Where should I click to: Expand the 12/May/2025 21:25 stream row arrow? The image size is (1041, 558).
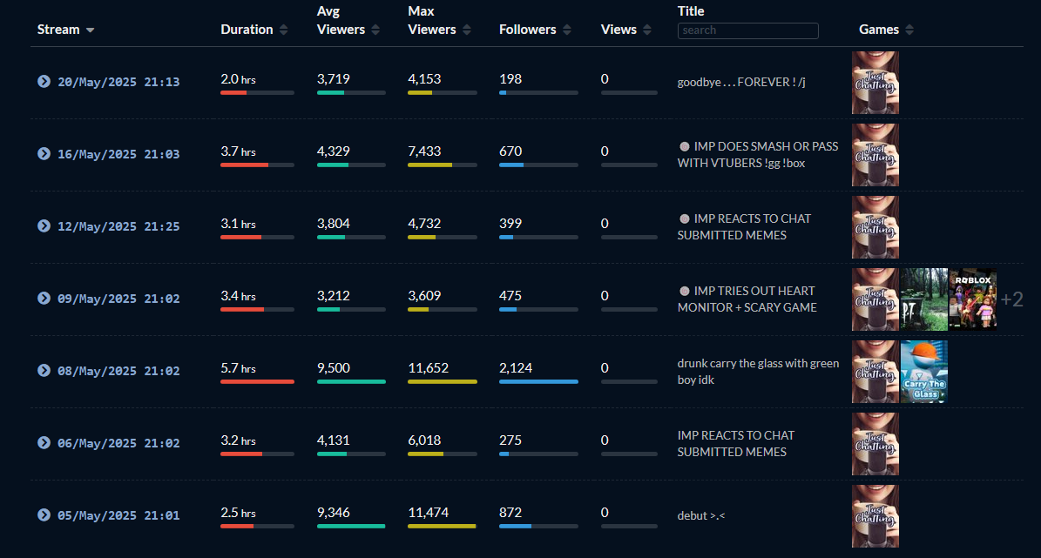click(x=44, y=226)
